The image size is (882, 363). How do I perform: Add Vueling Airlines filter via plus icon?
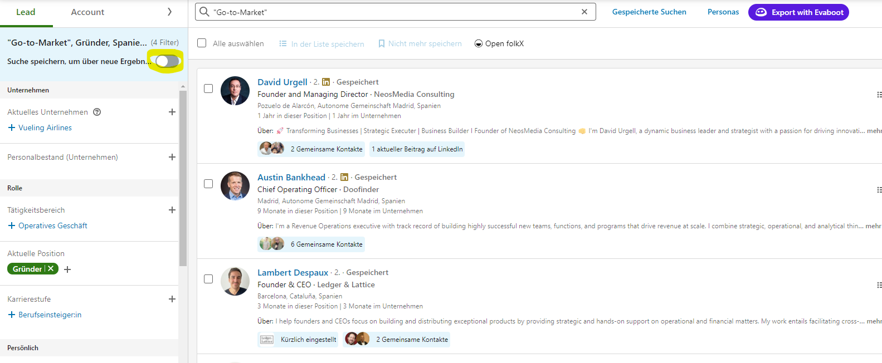coord(12,127)
